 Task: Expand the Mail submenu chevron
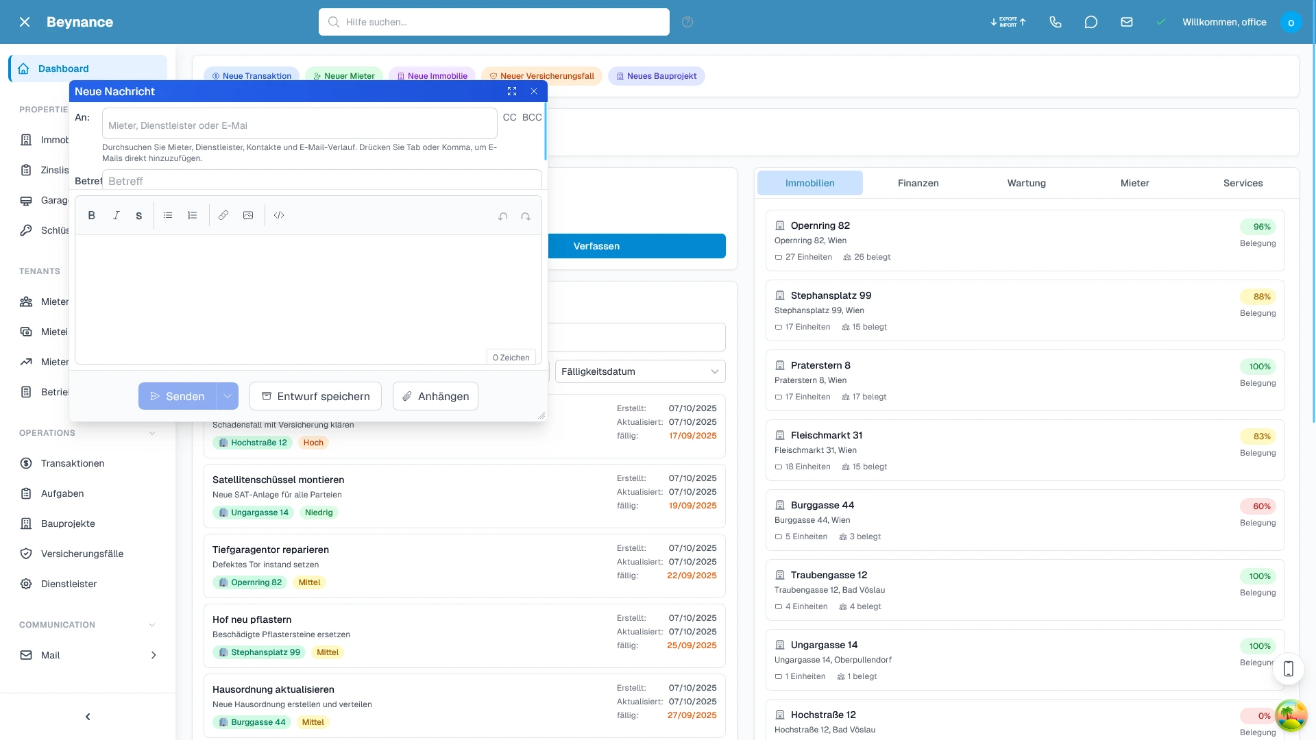154,655
